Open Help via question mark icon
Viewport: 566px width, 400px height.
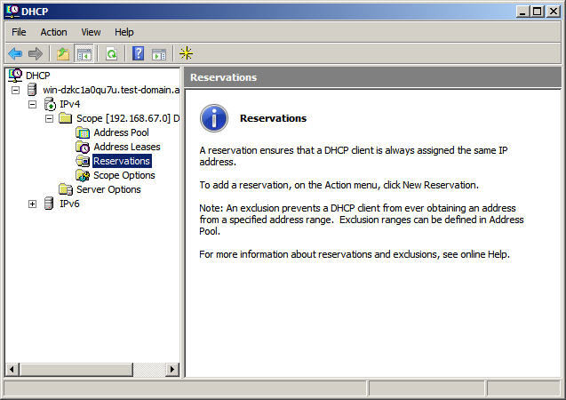[139, 54]
